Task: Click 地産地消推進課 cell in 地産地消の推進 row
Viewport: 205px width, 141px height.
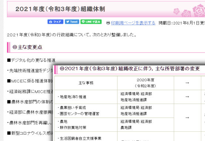Action: click(x=134, y=100)
